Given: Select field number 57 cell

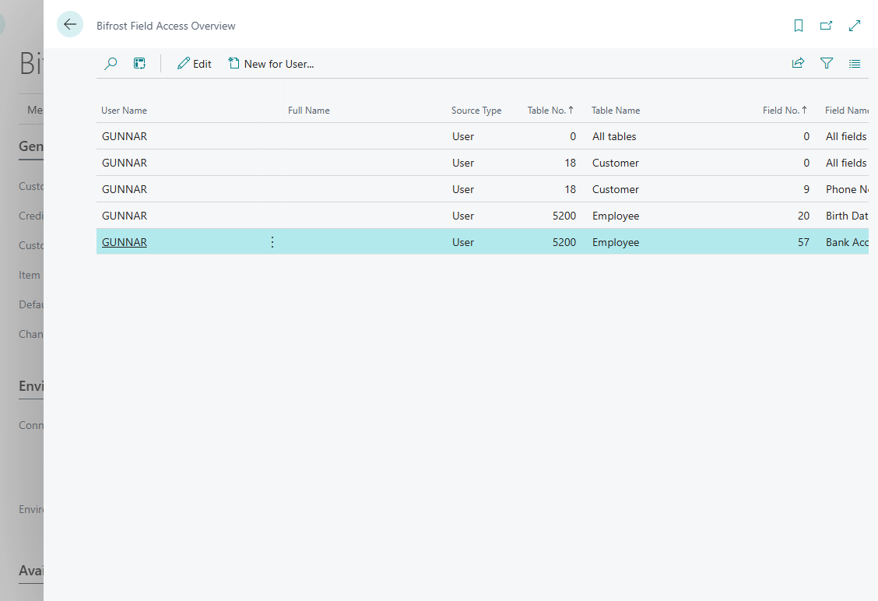Looking at the screenshot, I should pos(803,242).
